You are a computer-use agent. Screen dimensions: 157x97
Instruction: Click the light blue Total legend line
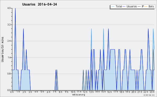tap(113, 7)
